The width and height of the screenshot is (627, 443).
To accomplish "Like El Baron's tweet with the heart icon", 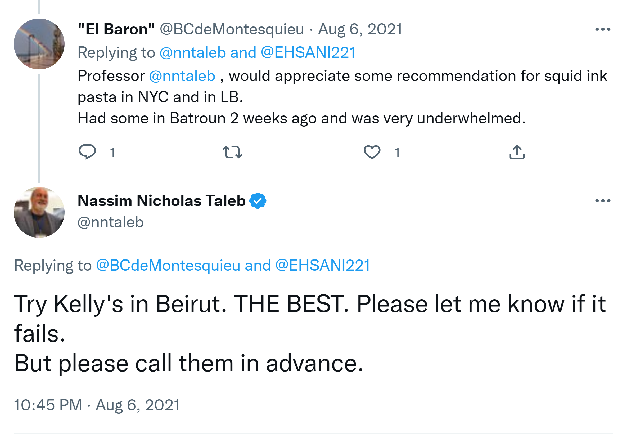I will (x=372, y=152).
